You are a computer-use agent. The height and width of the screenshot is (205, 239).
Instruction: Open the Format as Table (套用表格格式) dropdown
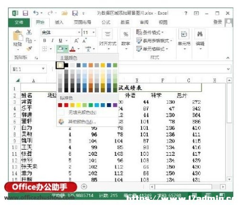click(x=154, y=41)
